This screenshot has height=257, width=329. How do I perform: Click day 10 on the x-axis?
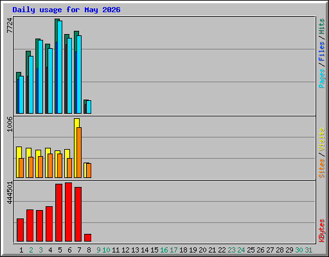click(x=106, y=250)
